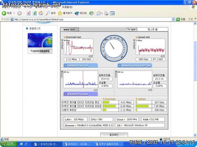Open the Search magnifier toolbar button
Image resolution: width=197 pixels, height=147 pixels.
point(50,13)
